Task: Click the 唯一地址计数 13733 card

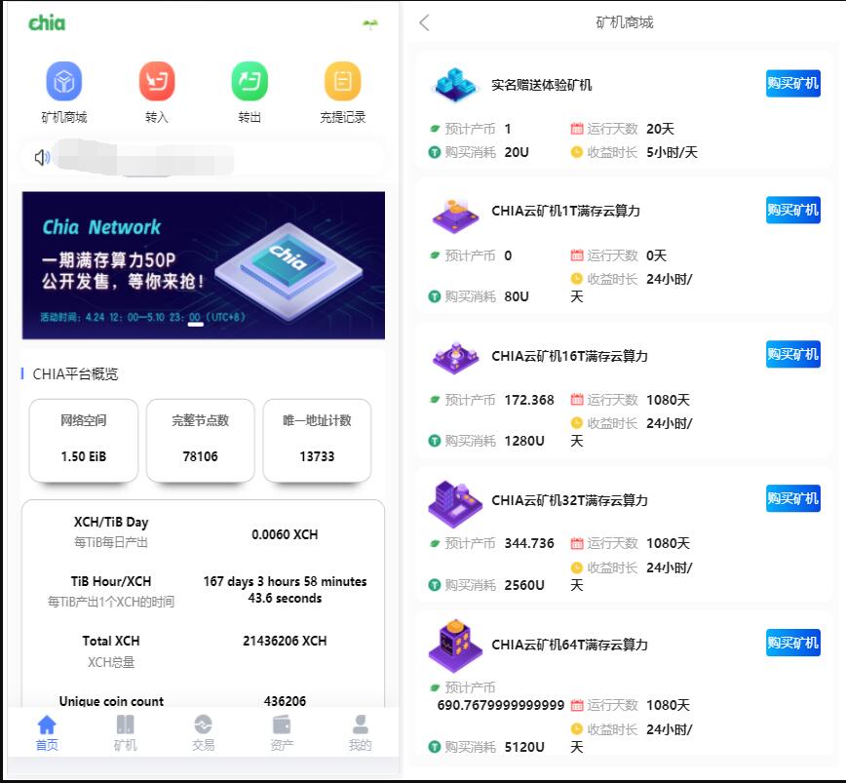Action: (318, 441)
